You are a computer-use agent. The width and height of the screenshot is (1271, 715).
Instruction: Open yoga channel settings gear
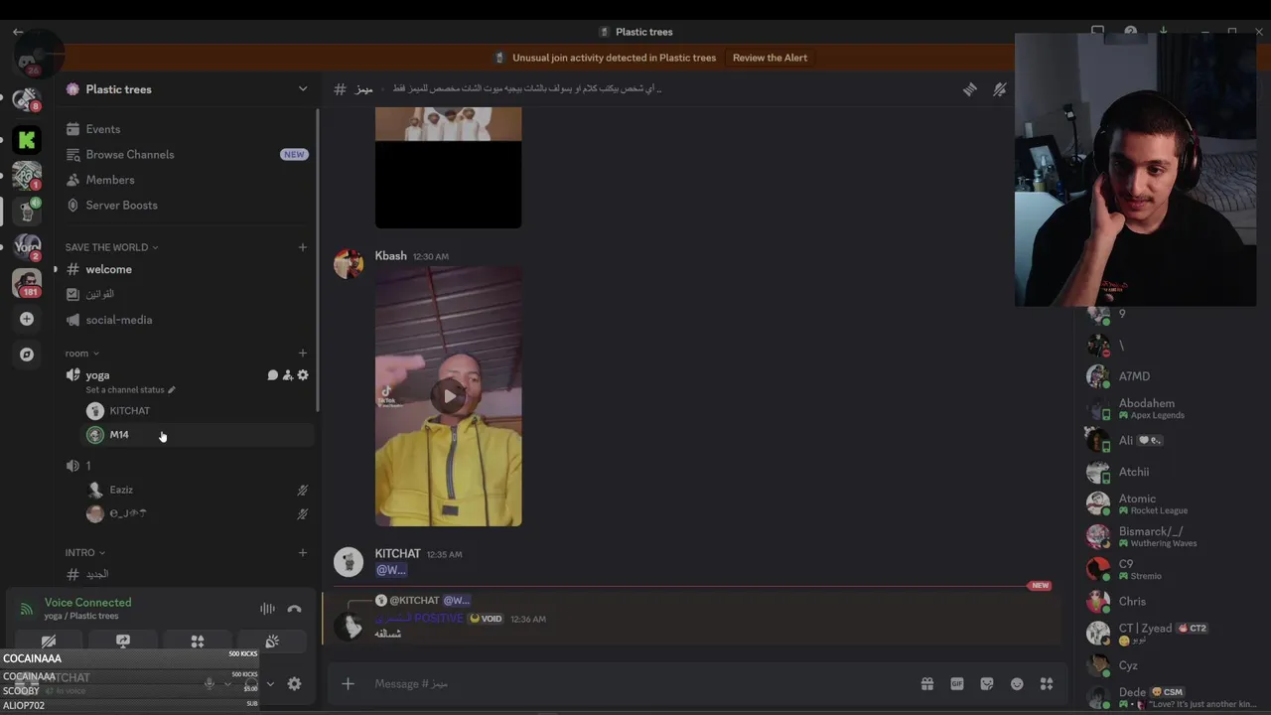tap(303, 375)
